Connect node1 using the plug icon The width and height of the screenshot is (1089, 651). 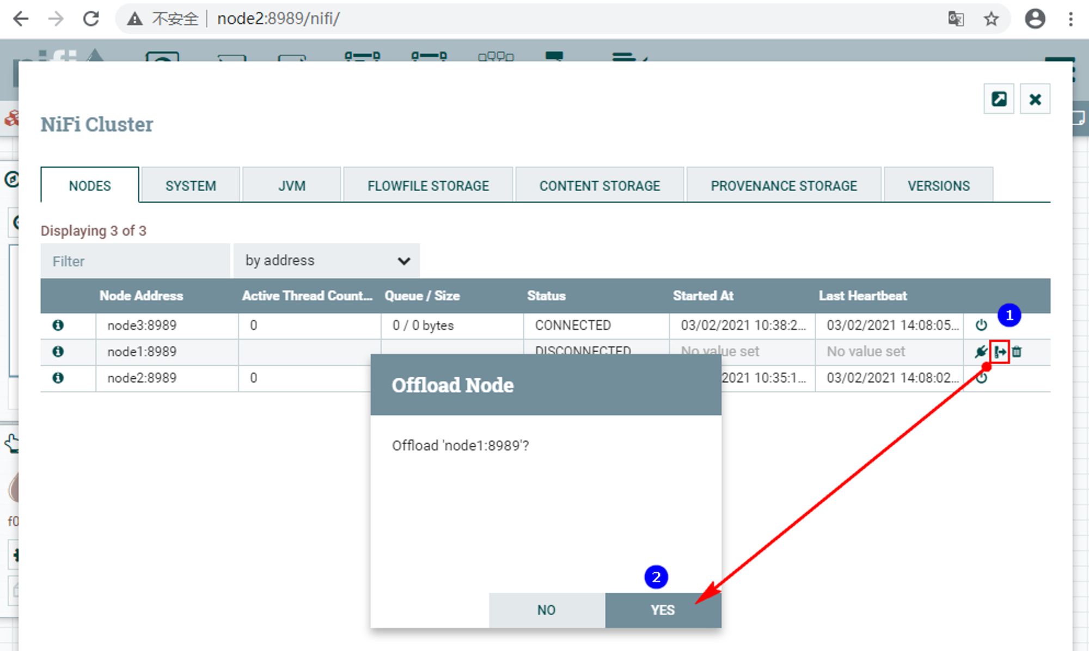click(x=981, y=352)
